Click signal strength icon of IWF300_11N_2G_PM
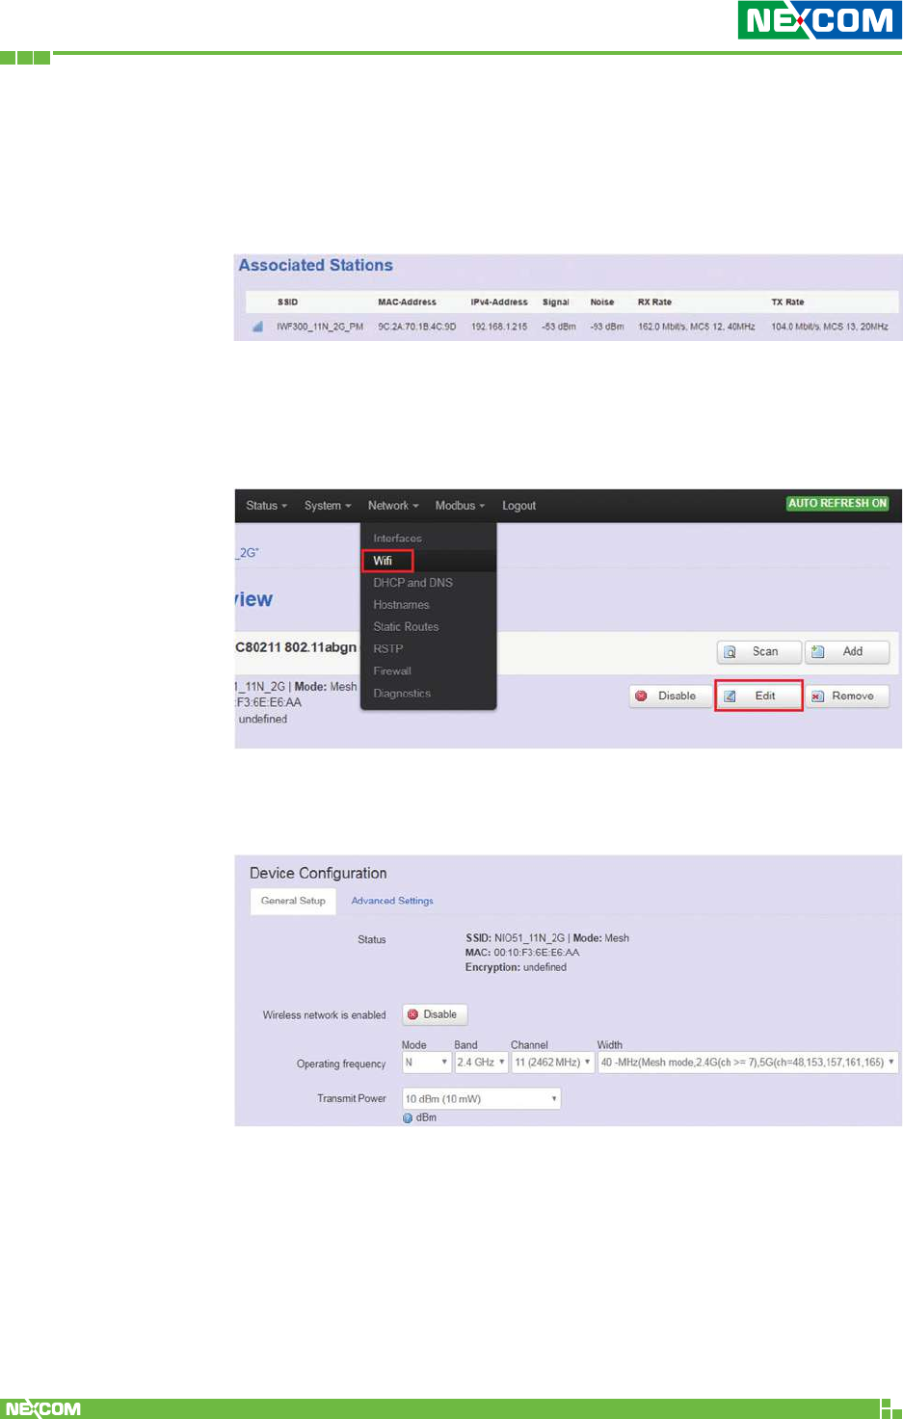 (x=257, y=327)
